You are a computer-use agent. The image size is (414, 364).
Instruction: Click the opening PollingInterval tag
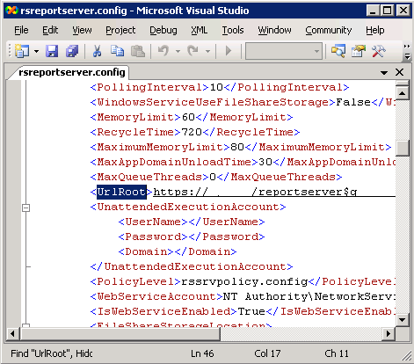(x=149, y=87)
